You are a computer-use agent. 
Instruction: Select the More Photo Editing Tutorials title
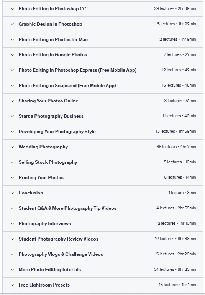[49, 270]
